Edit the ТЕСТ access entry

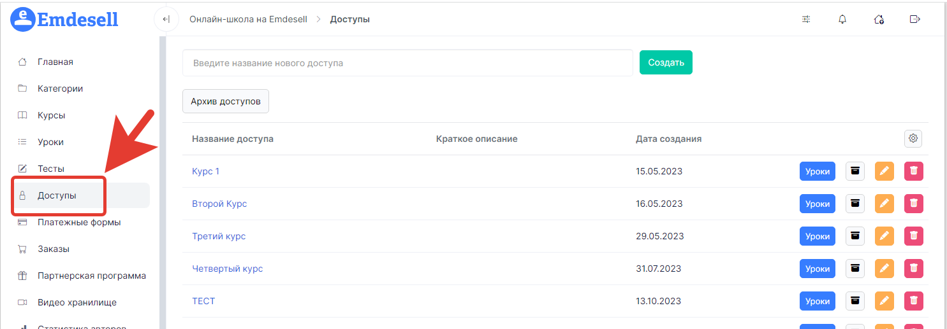(884, 301)
